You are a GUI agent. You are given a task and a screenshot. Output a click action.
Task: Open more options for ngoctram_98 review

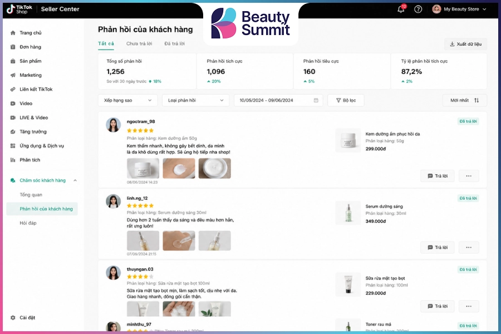469,176
